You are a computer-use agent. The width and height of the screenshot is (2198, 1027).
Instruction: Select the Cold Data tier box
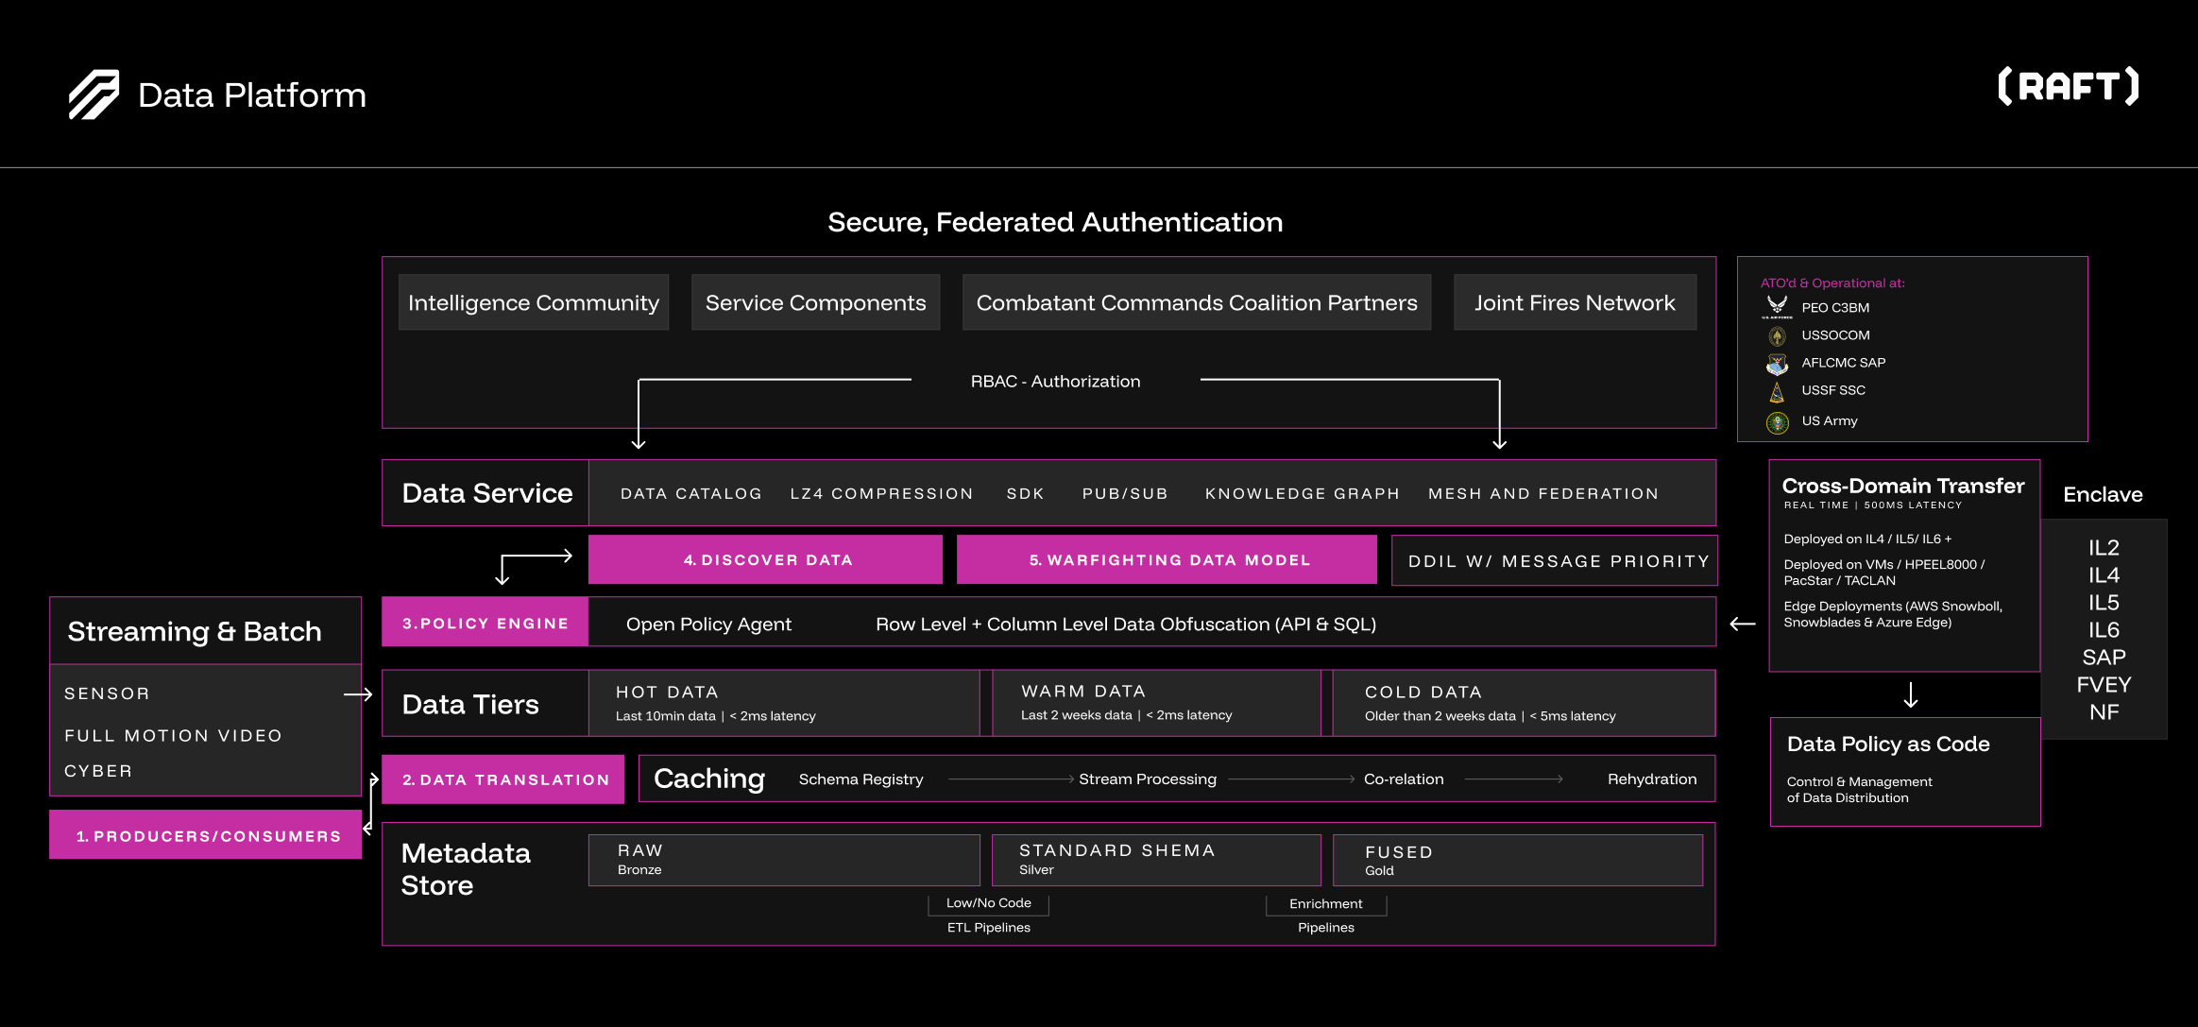(1524, 703)
